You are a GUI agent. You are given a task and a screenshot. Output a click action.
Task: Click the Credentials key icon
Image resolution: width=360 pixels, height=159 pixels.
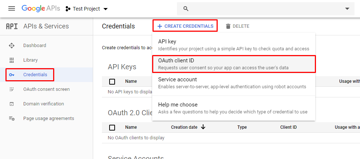(x=12, y=75)
